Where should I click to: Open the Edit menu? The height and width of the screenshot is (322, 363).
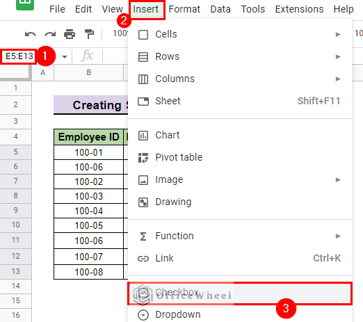[x=83, y=9]
